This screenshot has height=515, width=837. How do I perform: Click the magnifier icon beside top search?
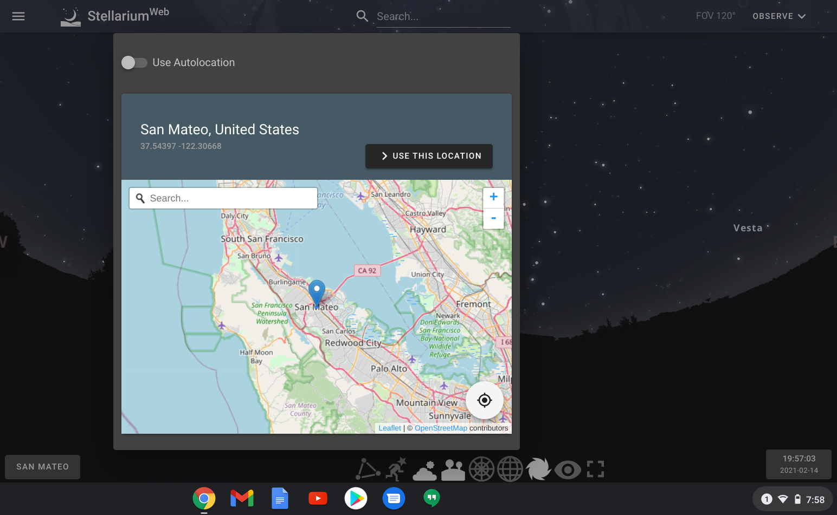[x=362, y=16]
